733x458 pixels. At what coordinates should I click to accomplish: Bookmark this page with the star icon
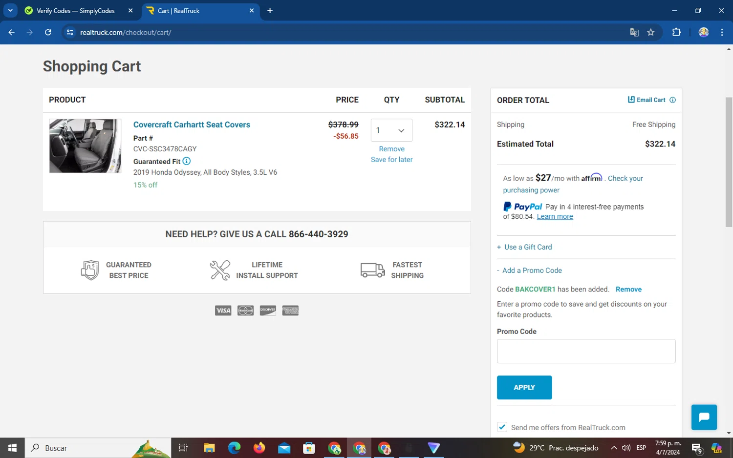pos(651,32)
